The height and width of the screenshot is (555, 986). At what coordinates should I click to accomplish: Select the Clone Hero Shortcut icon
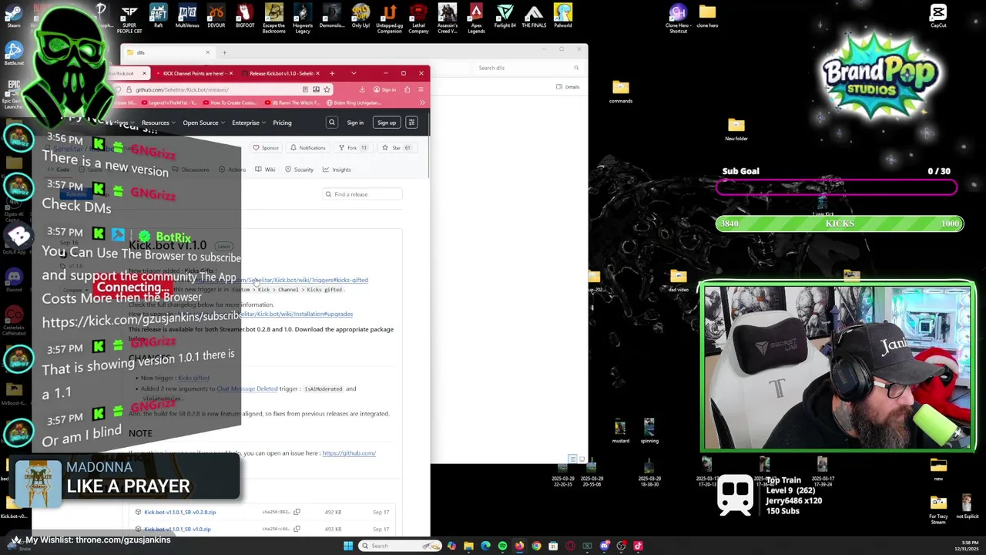pos(678,18)
